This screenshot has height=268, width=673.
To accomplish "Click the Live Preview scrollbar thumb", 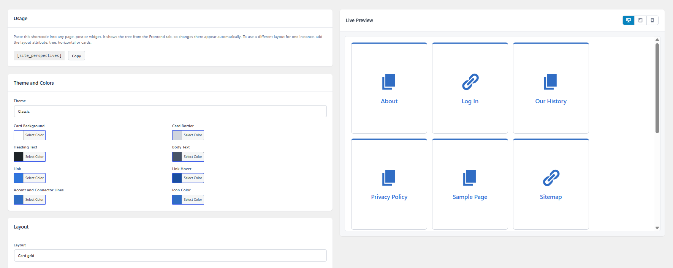I will point(657,88).
